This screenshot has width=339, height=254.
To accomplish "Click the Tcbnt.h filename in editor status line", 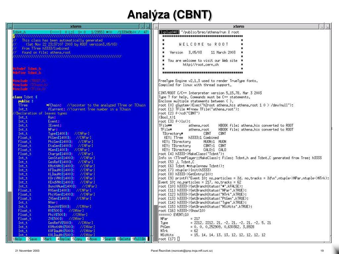I will 19,32.
